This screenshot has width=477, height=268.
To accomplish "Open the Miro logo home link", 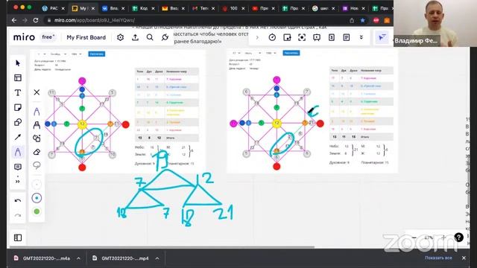I will tap(24, 37).
